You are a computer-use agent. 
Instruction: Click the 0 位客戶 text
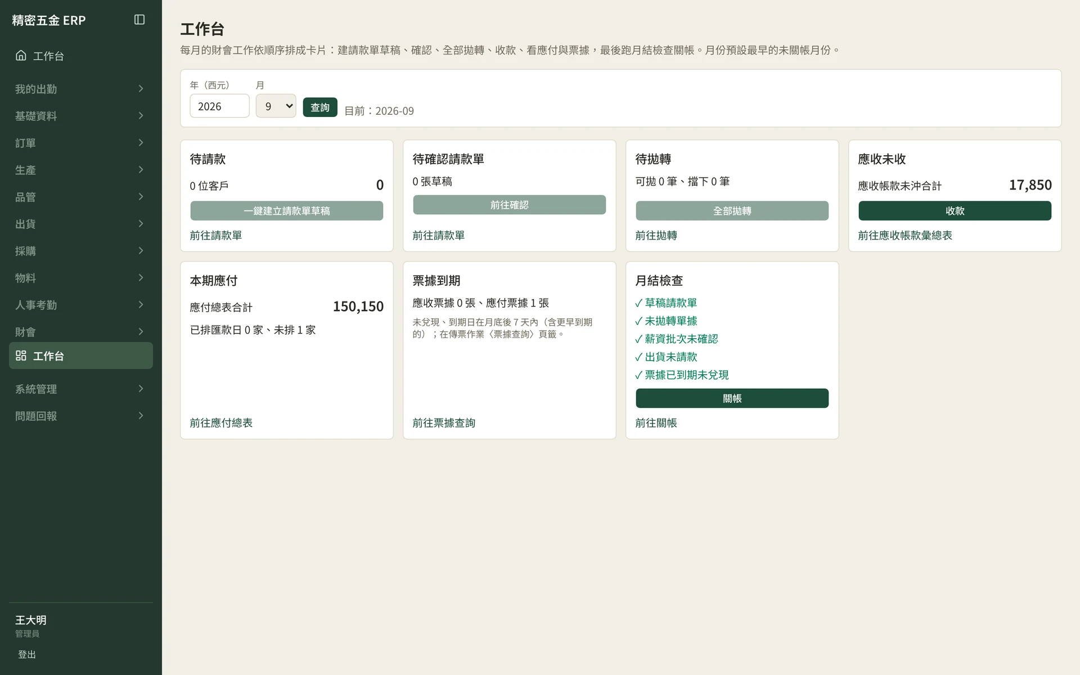tap(209, 186)
